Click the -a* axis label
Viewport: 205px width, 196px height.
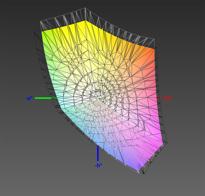29,98
